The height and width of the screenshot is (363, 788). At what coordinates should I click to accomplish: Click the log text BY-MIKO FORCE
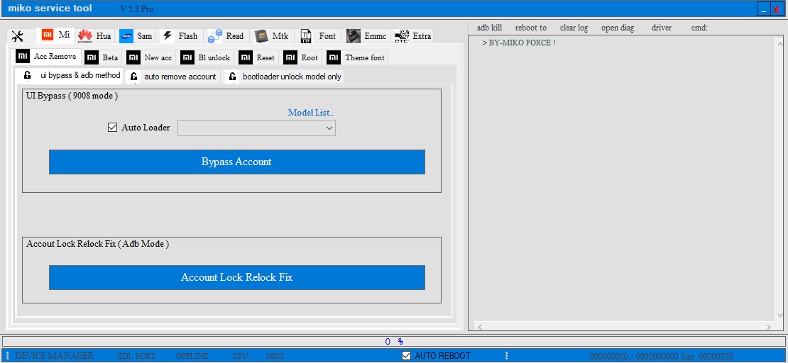pos(519,43)
